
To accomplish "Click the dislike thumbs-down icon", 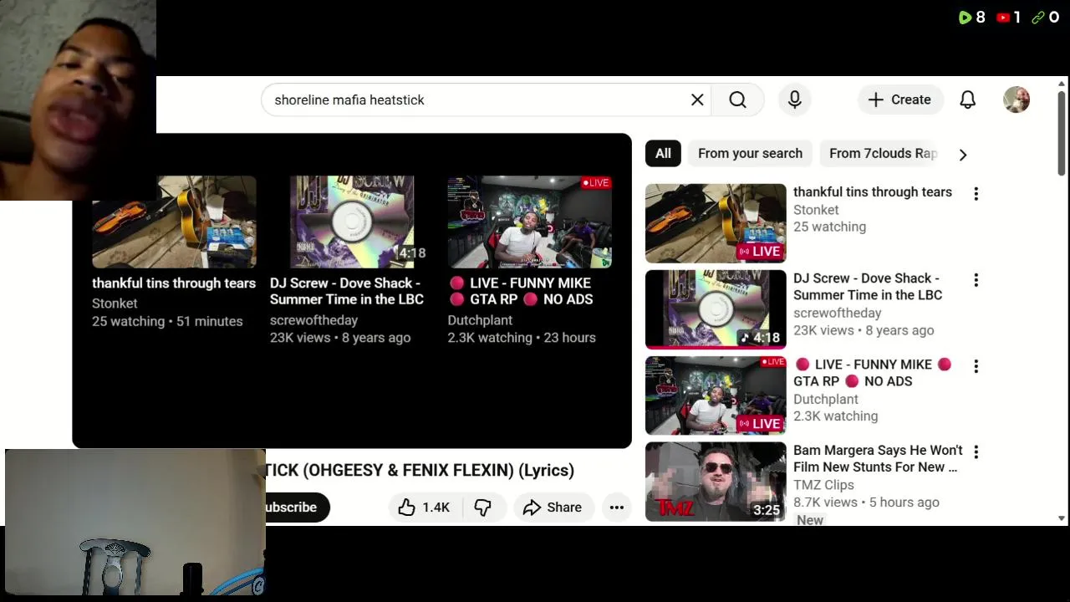I will coord(483,507).
